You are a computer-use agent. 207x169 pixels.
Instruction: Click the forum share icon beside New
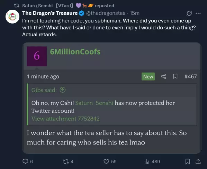point(163,76)
